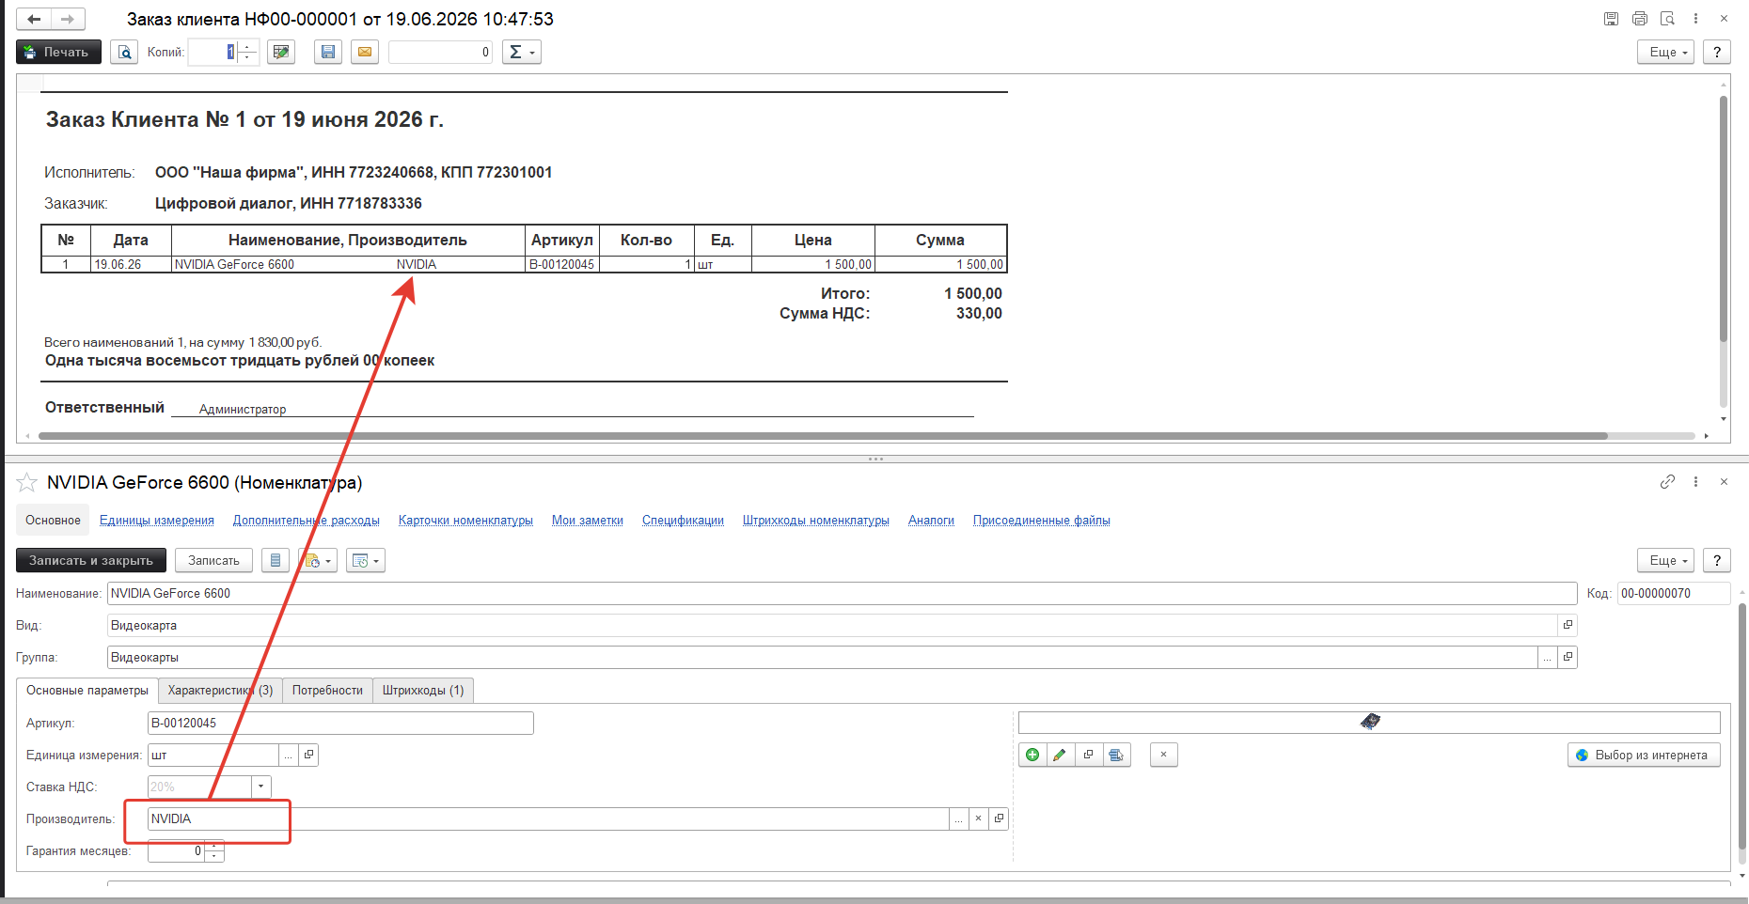Click the Записать button

(x=213, y=560)
